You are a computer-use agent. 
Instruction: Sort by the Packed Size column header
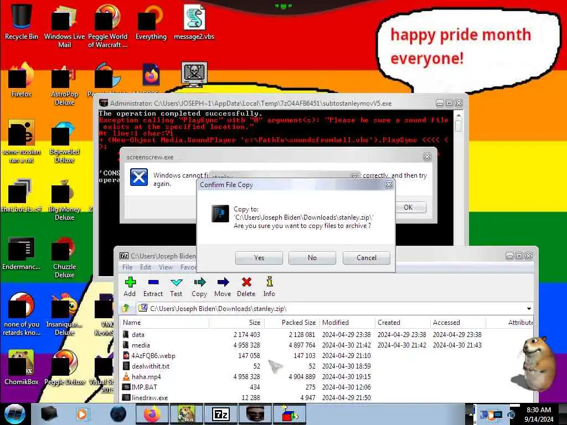(x=292, y=323)
